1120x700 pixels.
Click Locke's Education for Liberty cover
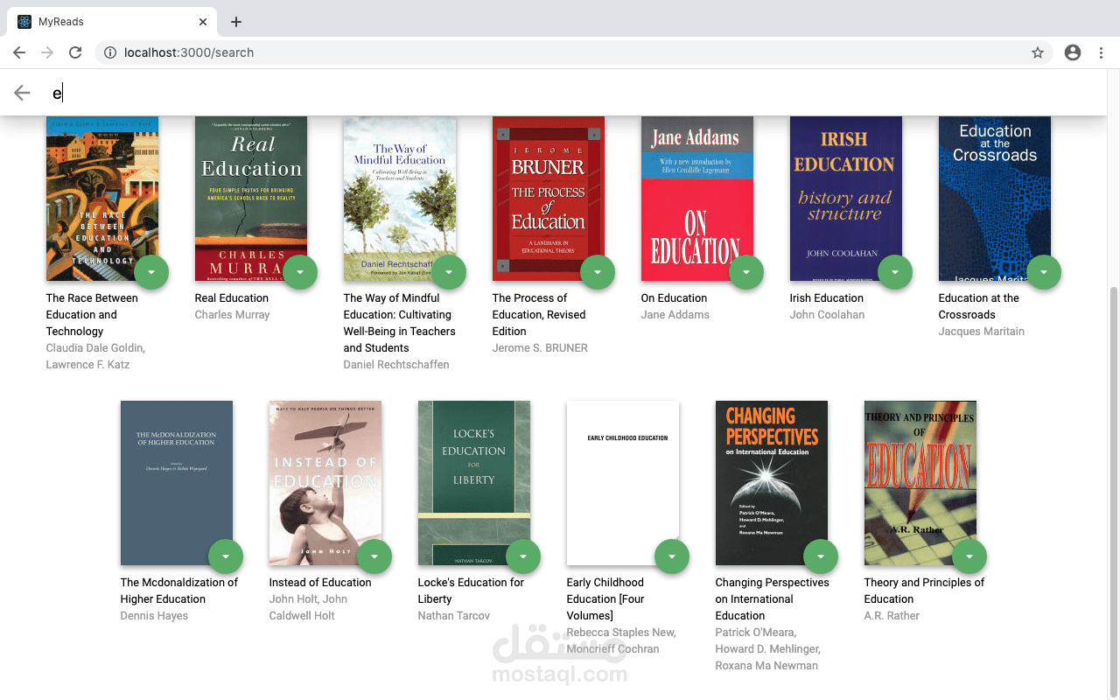(x=474, y=483)
